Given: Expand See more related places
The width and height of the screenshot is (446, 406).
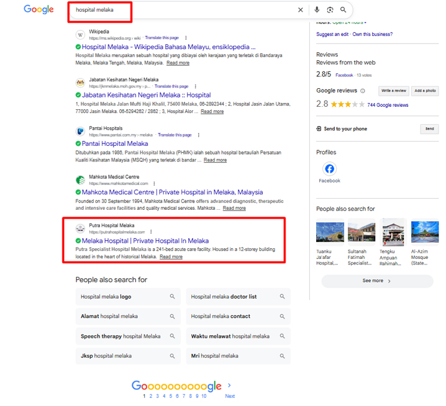Looking at the screenshot, I should tap(377, 281).
